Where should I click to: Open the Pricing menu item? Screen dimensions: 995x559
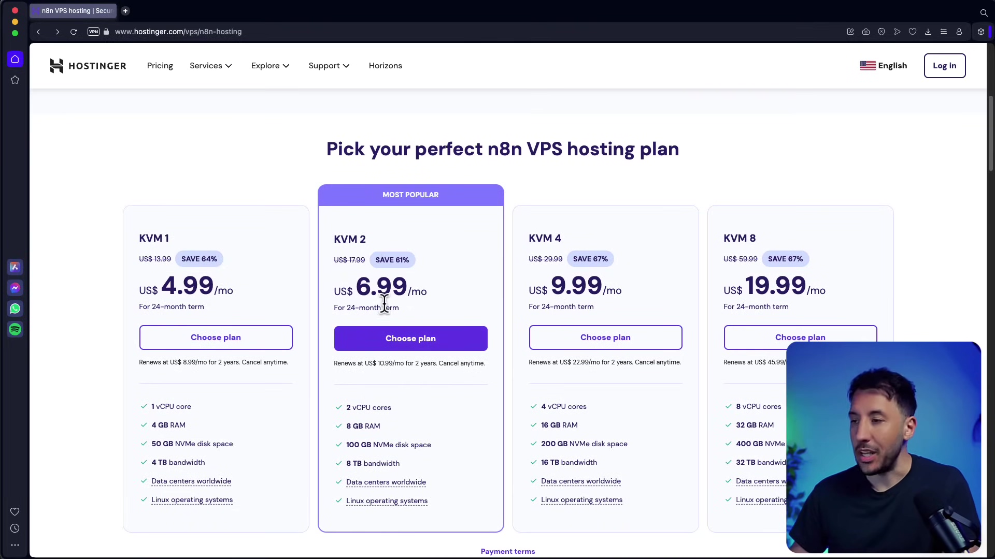[x=160, y=66]
